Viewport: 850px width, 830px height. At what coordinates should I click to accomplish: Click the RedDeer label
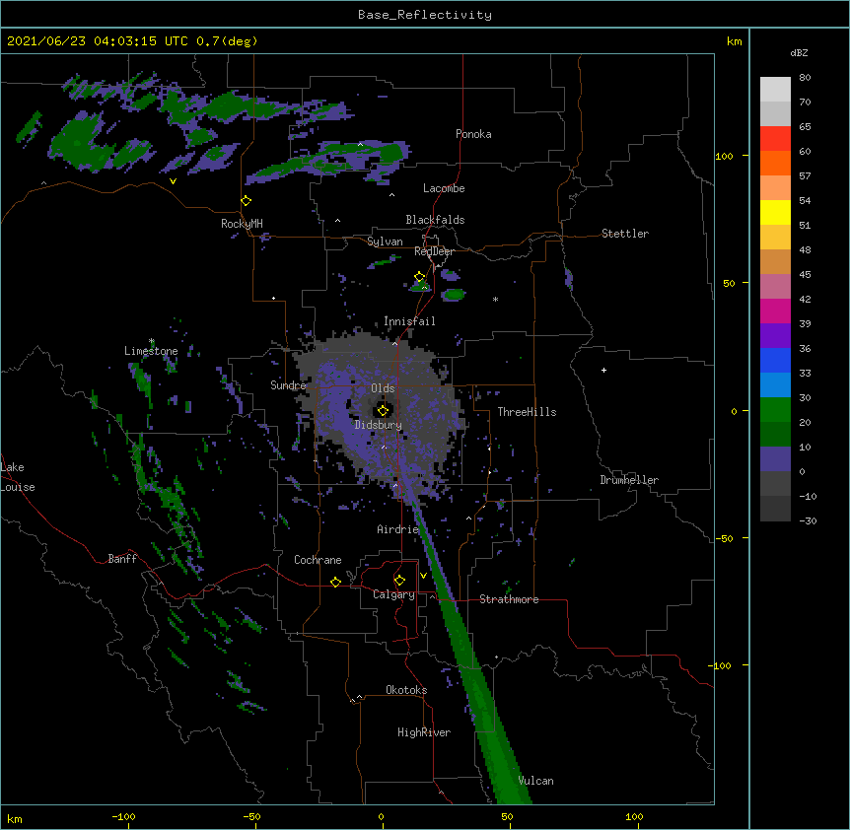tap(434, 251)
